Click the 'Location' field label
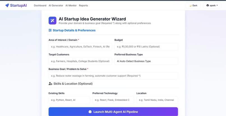 141,93
